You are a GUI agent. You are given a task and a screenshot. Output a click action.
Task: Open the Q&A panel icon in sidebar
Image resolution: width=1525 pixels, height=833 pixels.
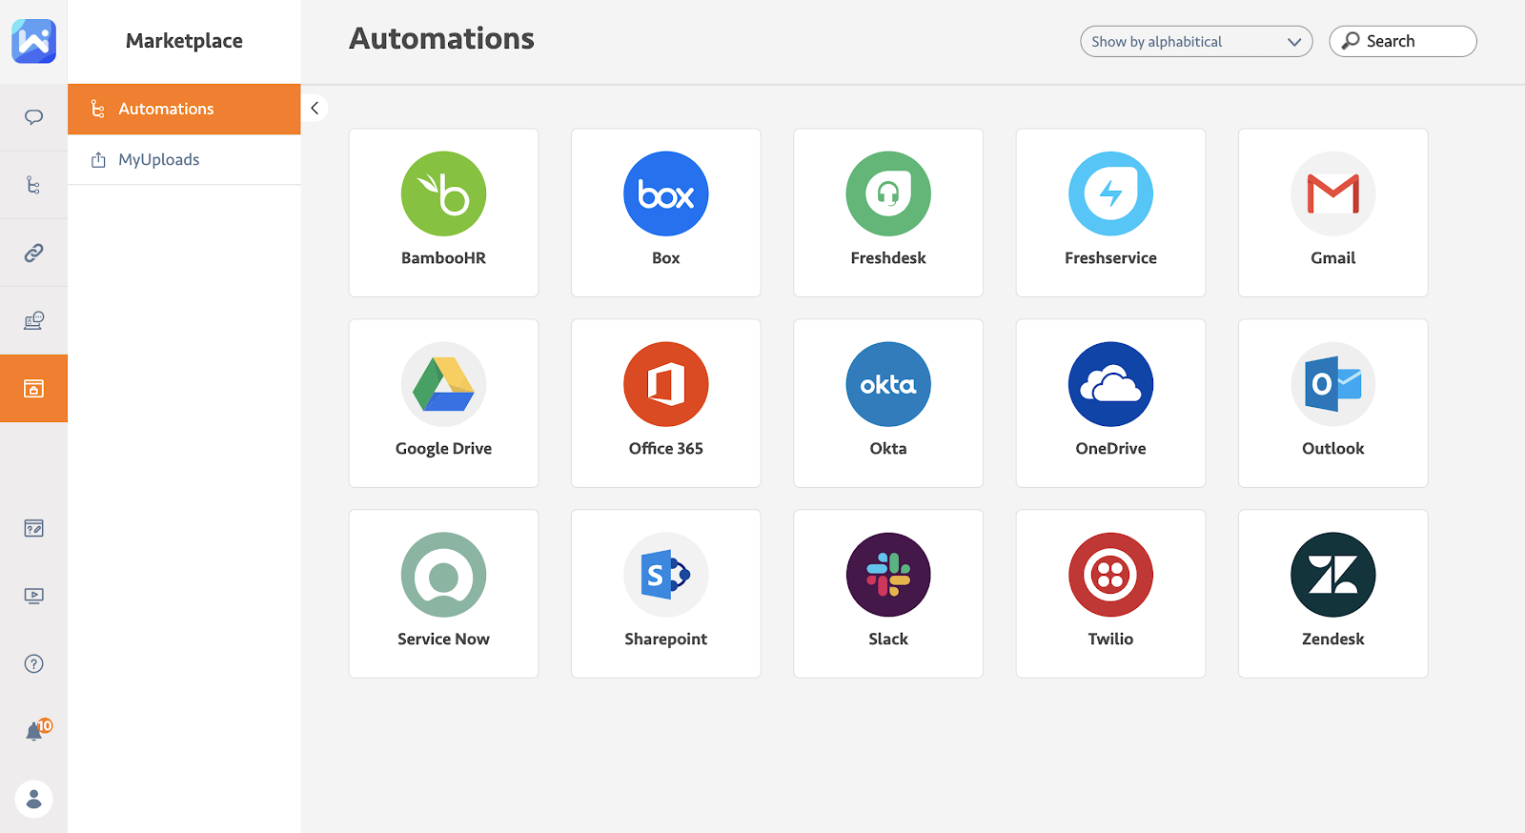tap(34, 528)
